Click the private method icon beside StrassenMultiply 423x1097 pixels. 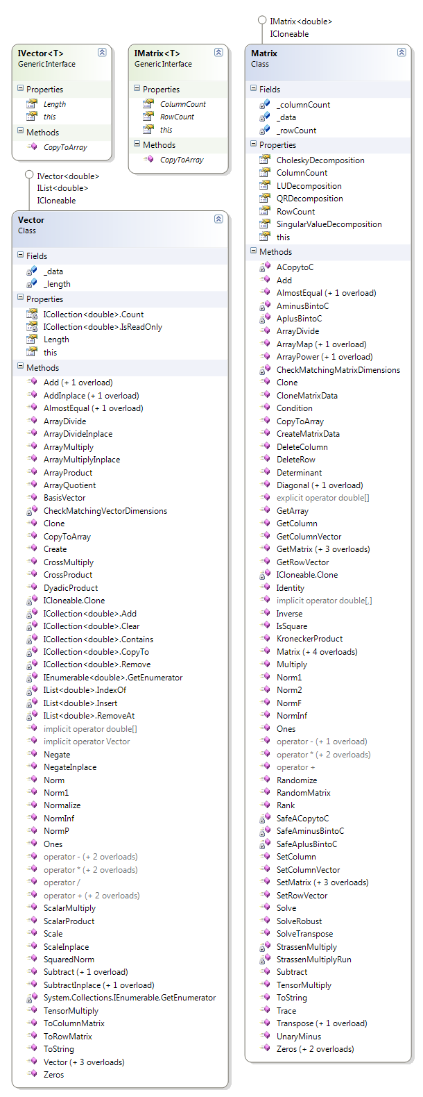(265, 947)
